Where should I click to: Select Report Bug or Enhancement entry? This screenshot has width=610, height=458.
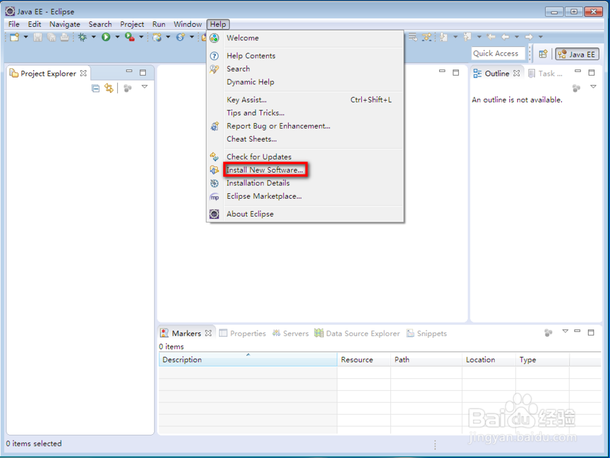tap(305, 126)
